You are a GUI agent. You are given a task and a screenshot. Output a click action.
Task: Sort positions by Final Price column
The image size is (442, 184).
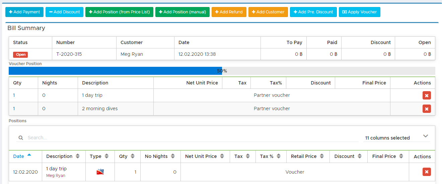[388, 156]
